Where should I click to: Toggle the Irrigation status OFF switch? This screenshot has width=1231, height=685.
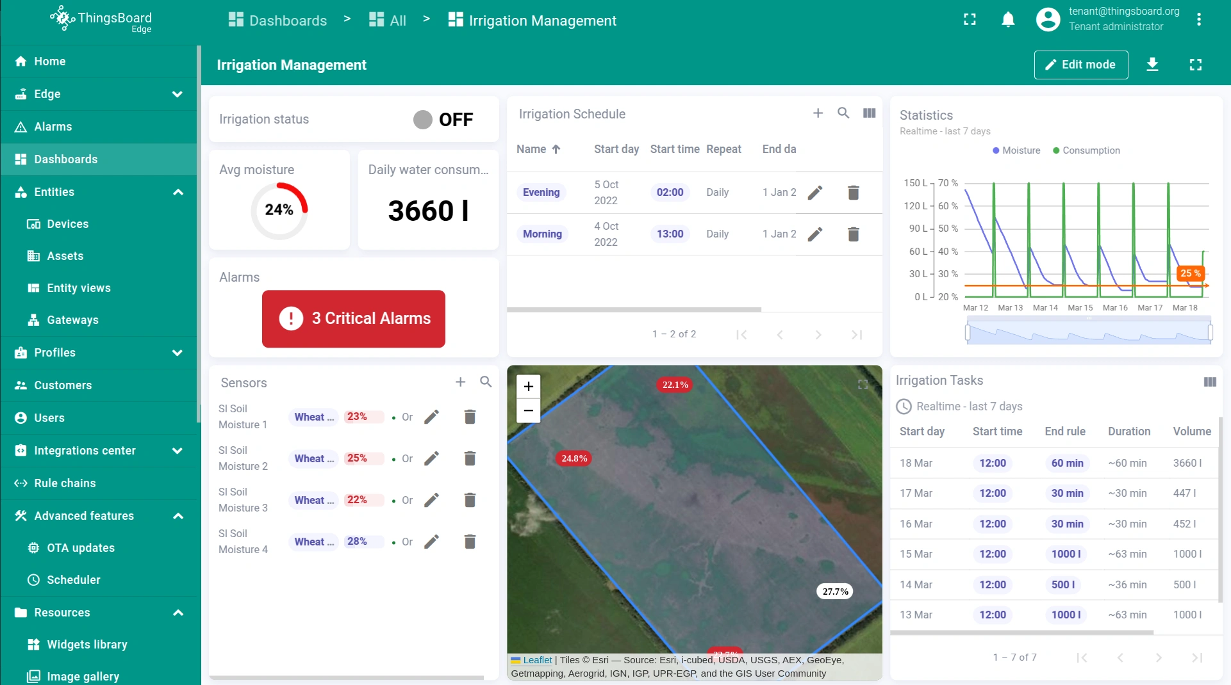423,120
